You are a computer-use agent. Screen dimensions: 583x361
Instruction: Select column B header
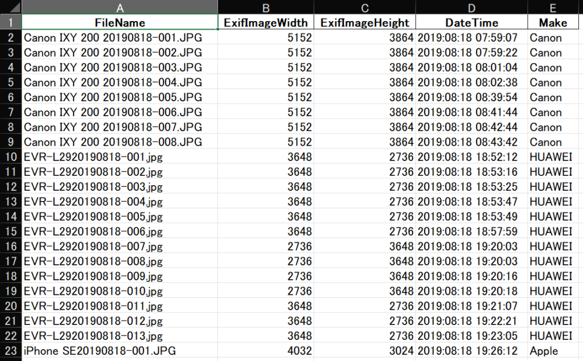tap(266, 7)
